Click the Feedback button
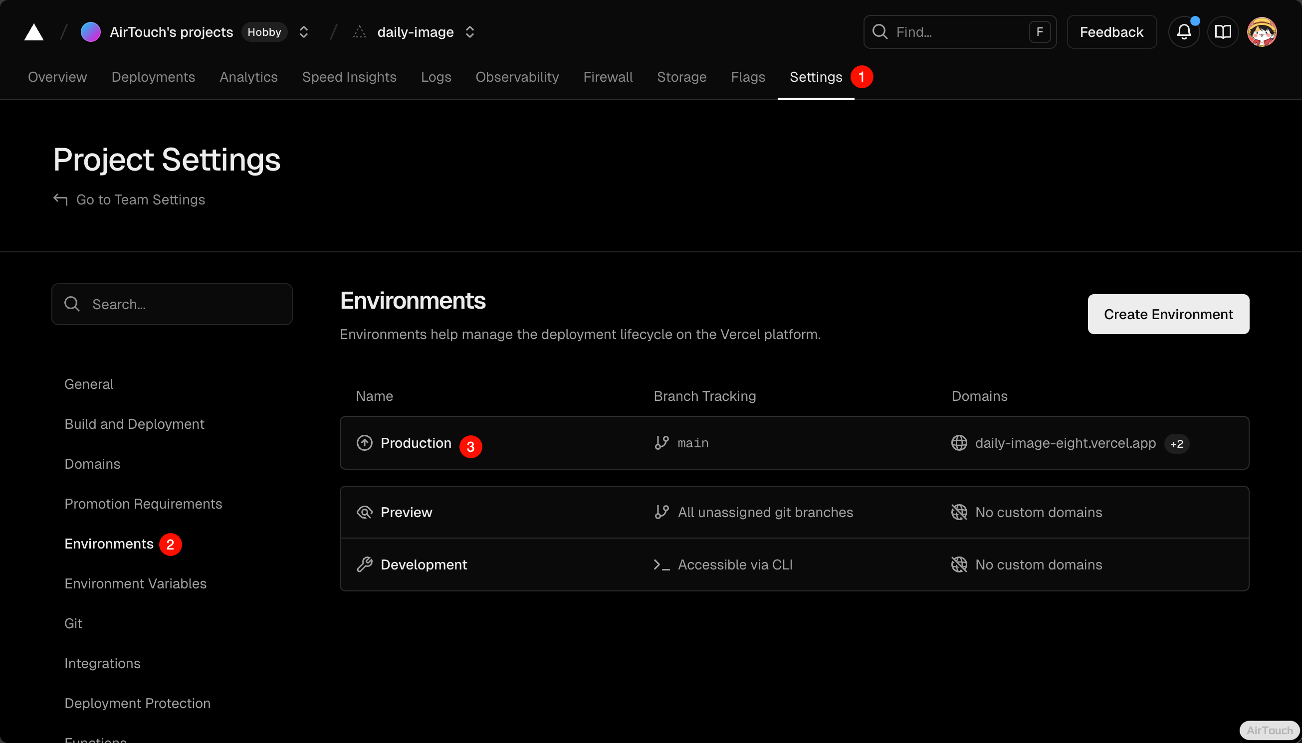 [1111, 32]
